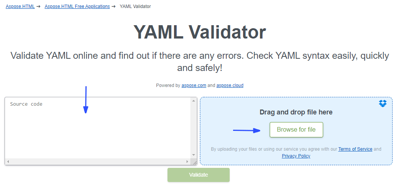This screenshot has width=396, height=190.
Task: Visit the aspose.cloud link
Action: [x=230, y=85]
